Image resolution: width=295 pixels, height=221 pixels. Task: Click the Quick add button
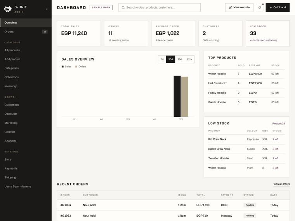pyautogui.click(x=278, y=7)
